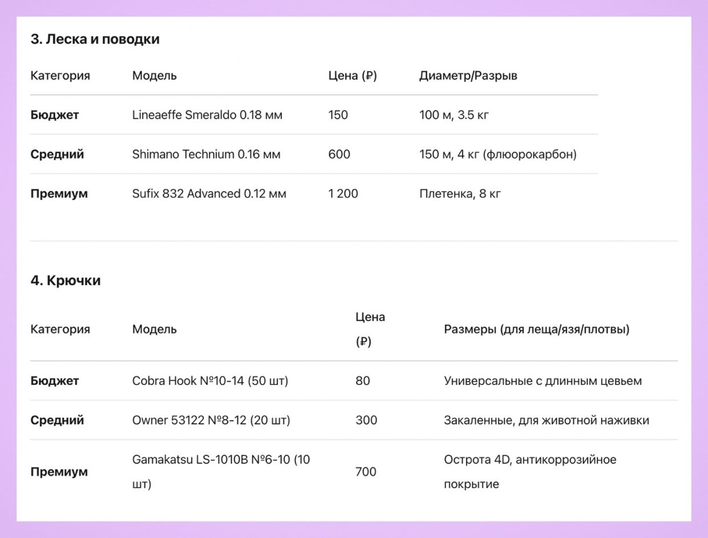Click the "Размеры (для леща/язя/плотвы)" column header

536,329
